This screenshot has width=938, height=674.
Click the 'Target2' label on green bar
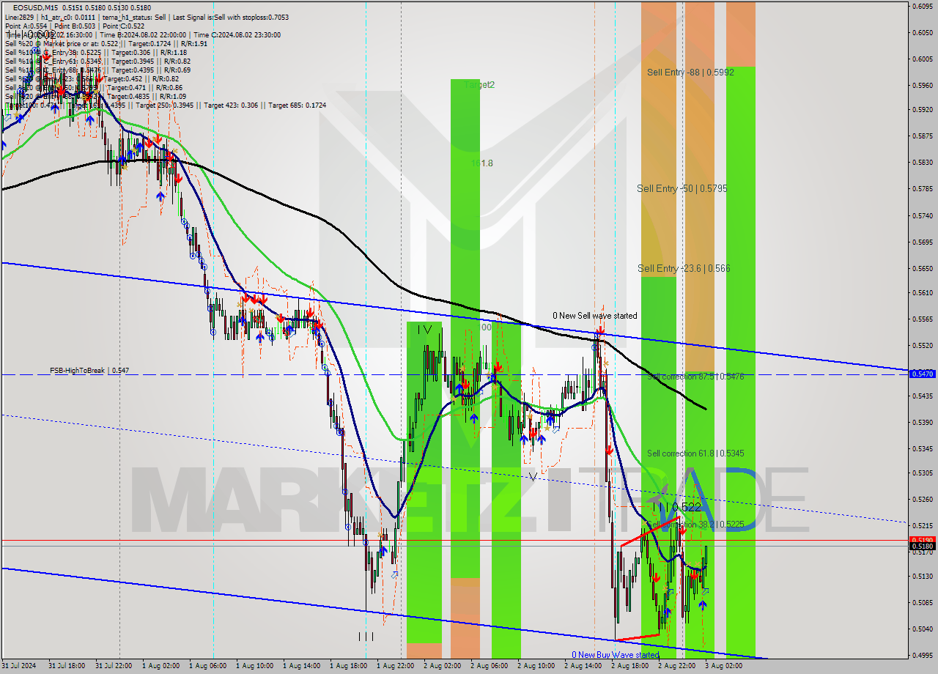click(479, 85)
